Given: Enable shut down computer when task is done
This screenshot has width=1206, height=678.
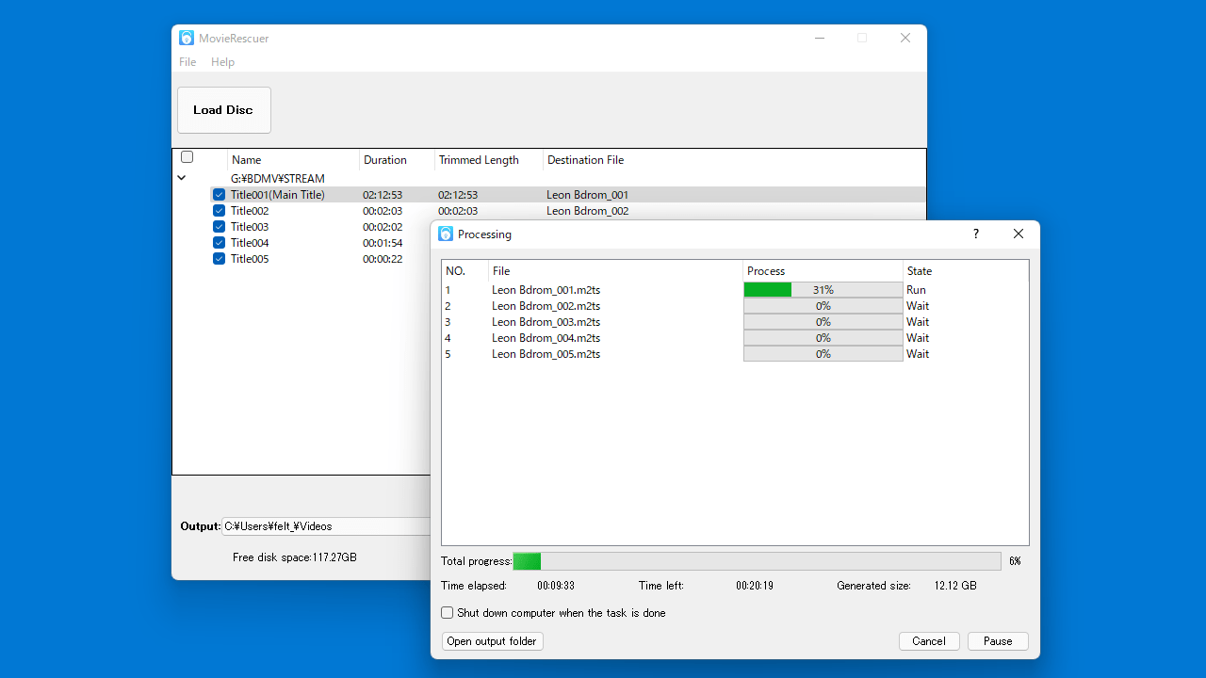Looking at the screenshot, I should (x=448, y=613).
